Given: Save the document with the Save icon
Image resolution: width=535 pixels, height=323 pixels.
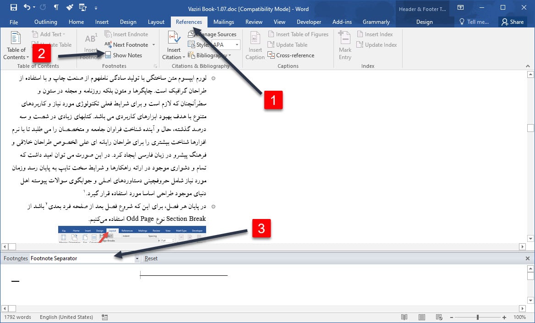Looking at the screenshot, I should tap(14, 7).
